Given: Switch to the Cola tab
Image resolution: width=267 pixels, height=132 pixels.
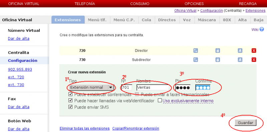Looking at the screenshot, I should click(x=147, y=20).
